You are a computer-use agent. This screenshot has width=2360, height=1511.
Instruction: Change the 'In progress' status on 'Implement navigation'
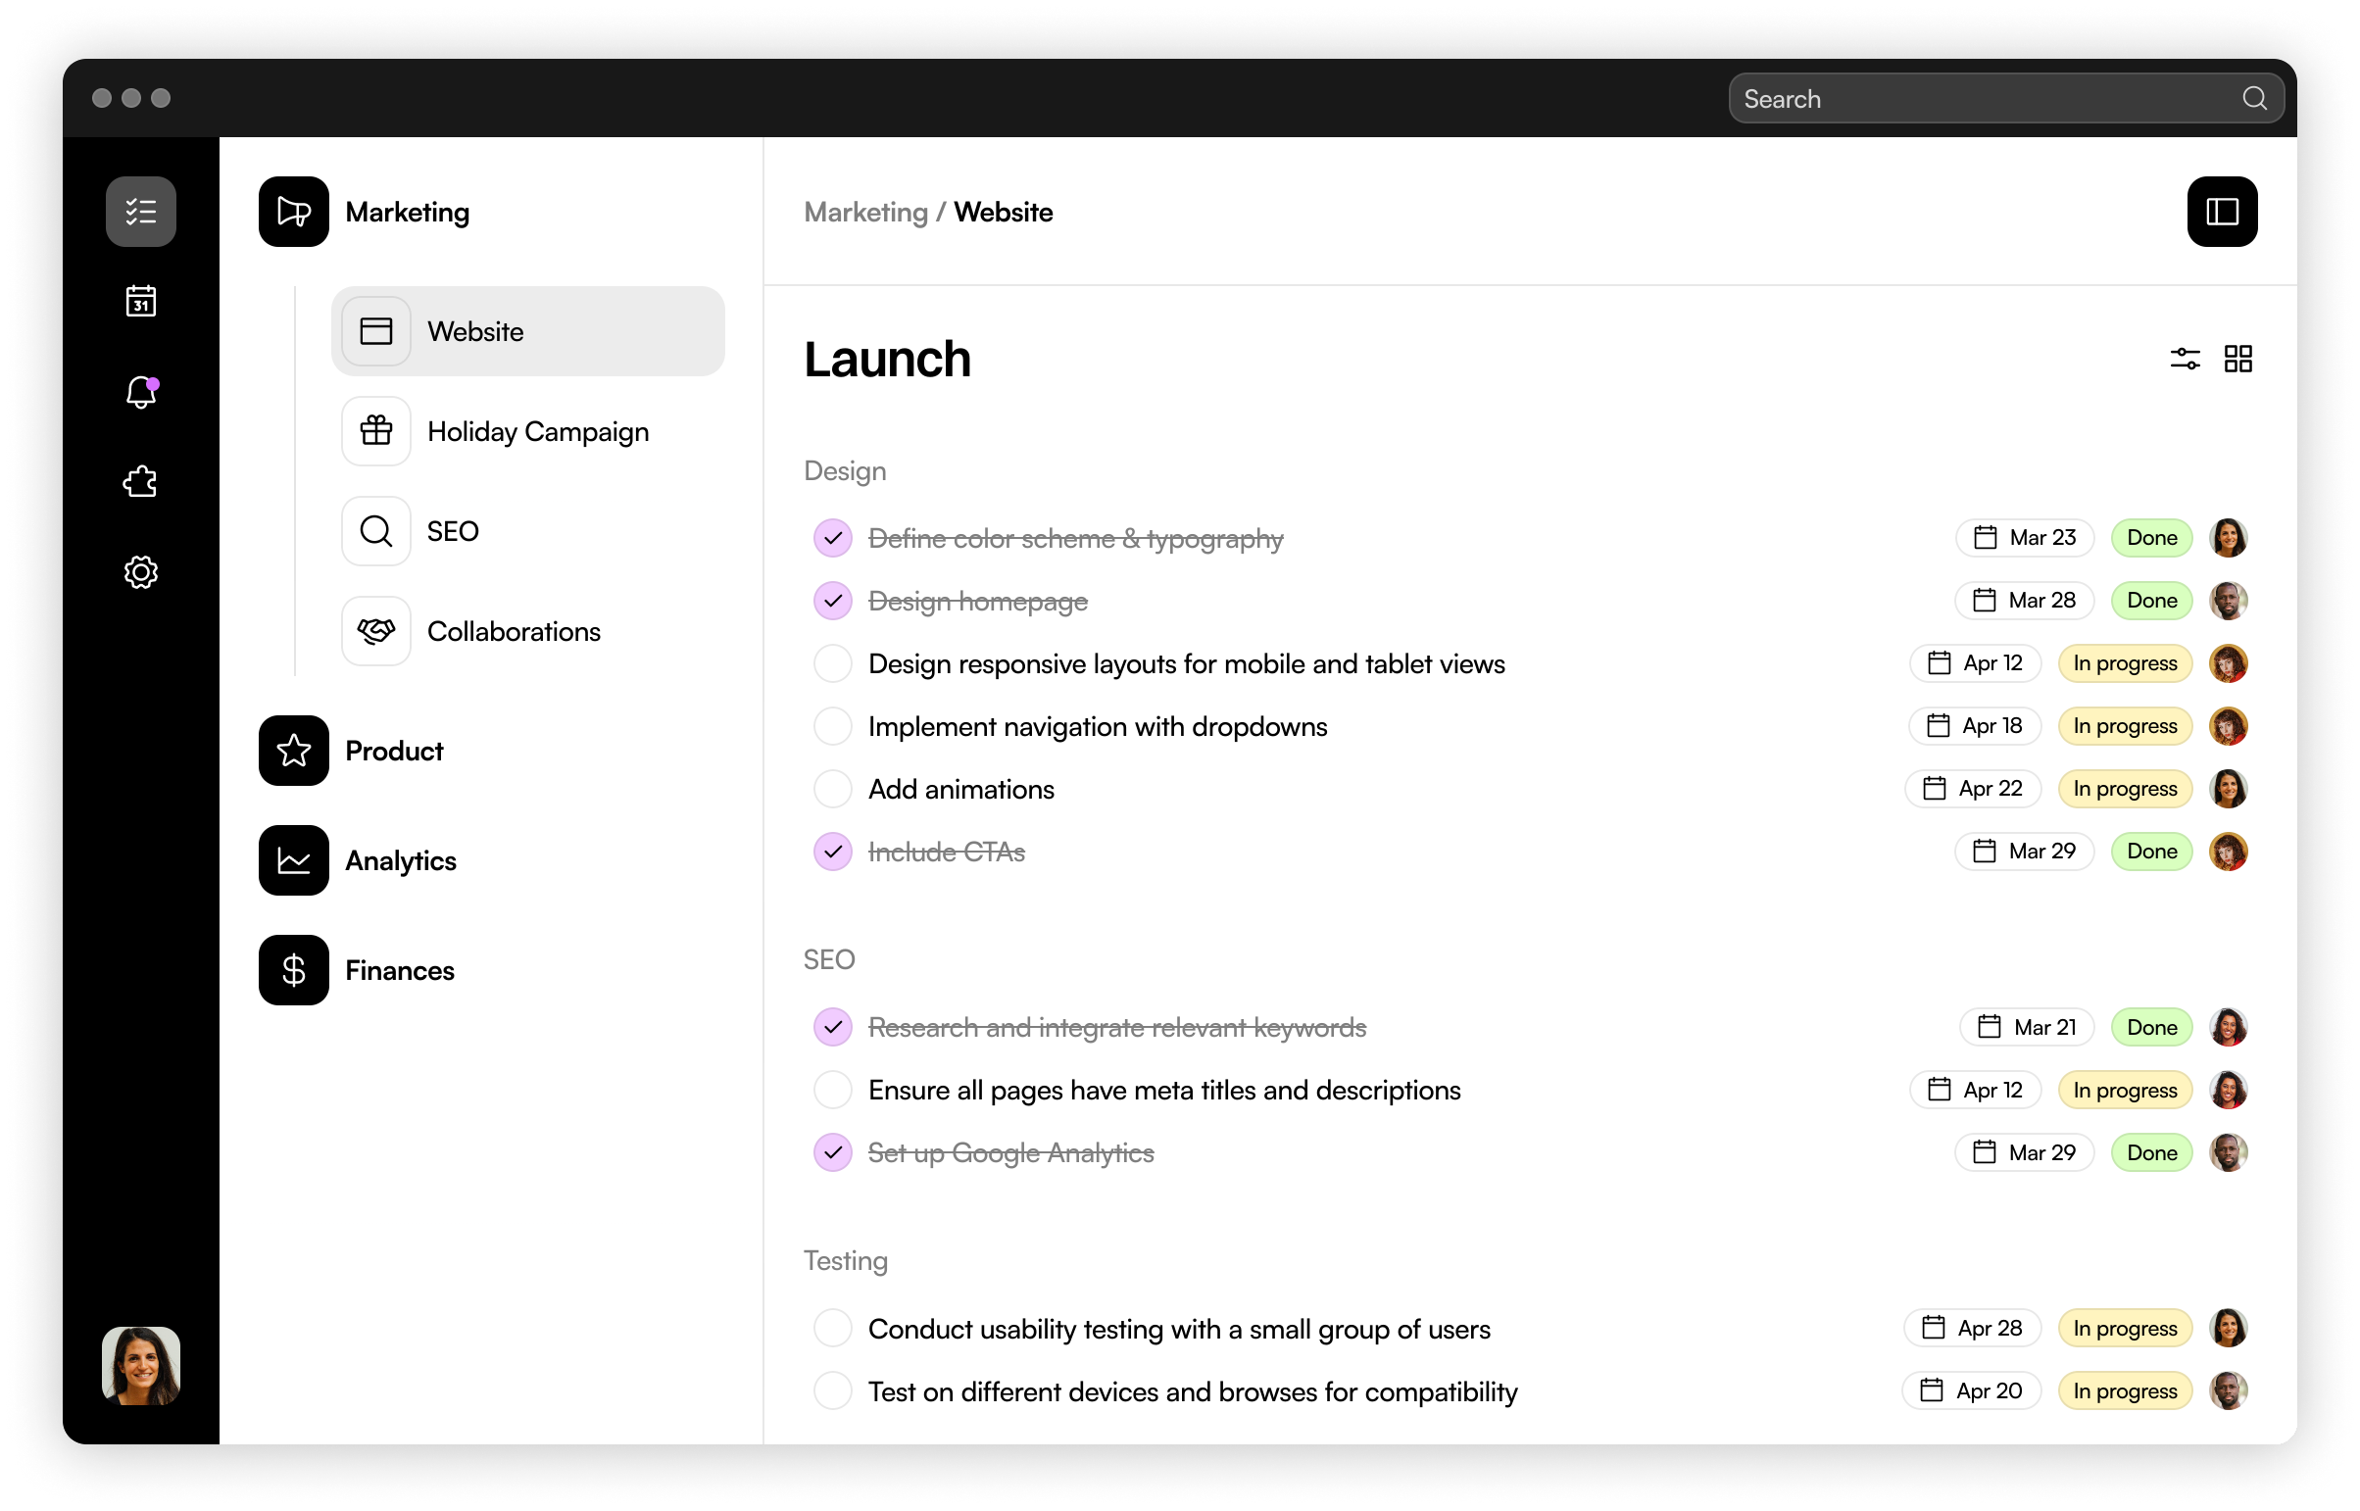2125,725
